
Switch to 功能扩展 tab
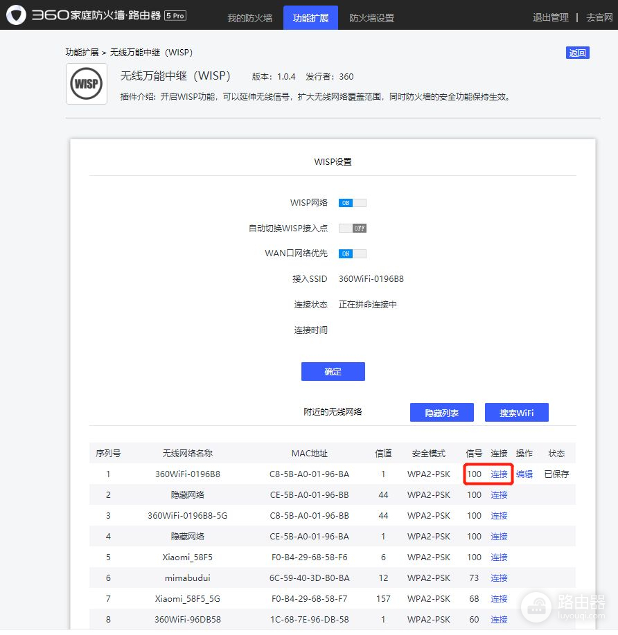click(x=310, y=18)
